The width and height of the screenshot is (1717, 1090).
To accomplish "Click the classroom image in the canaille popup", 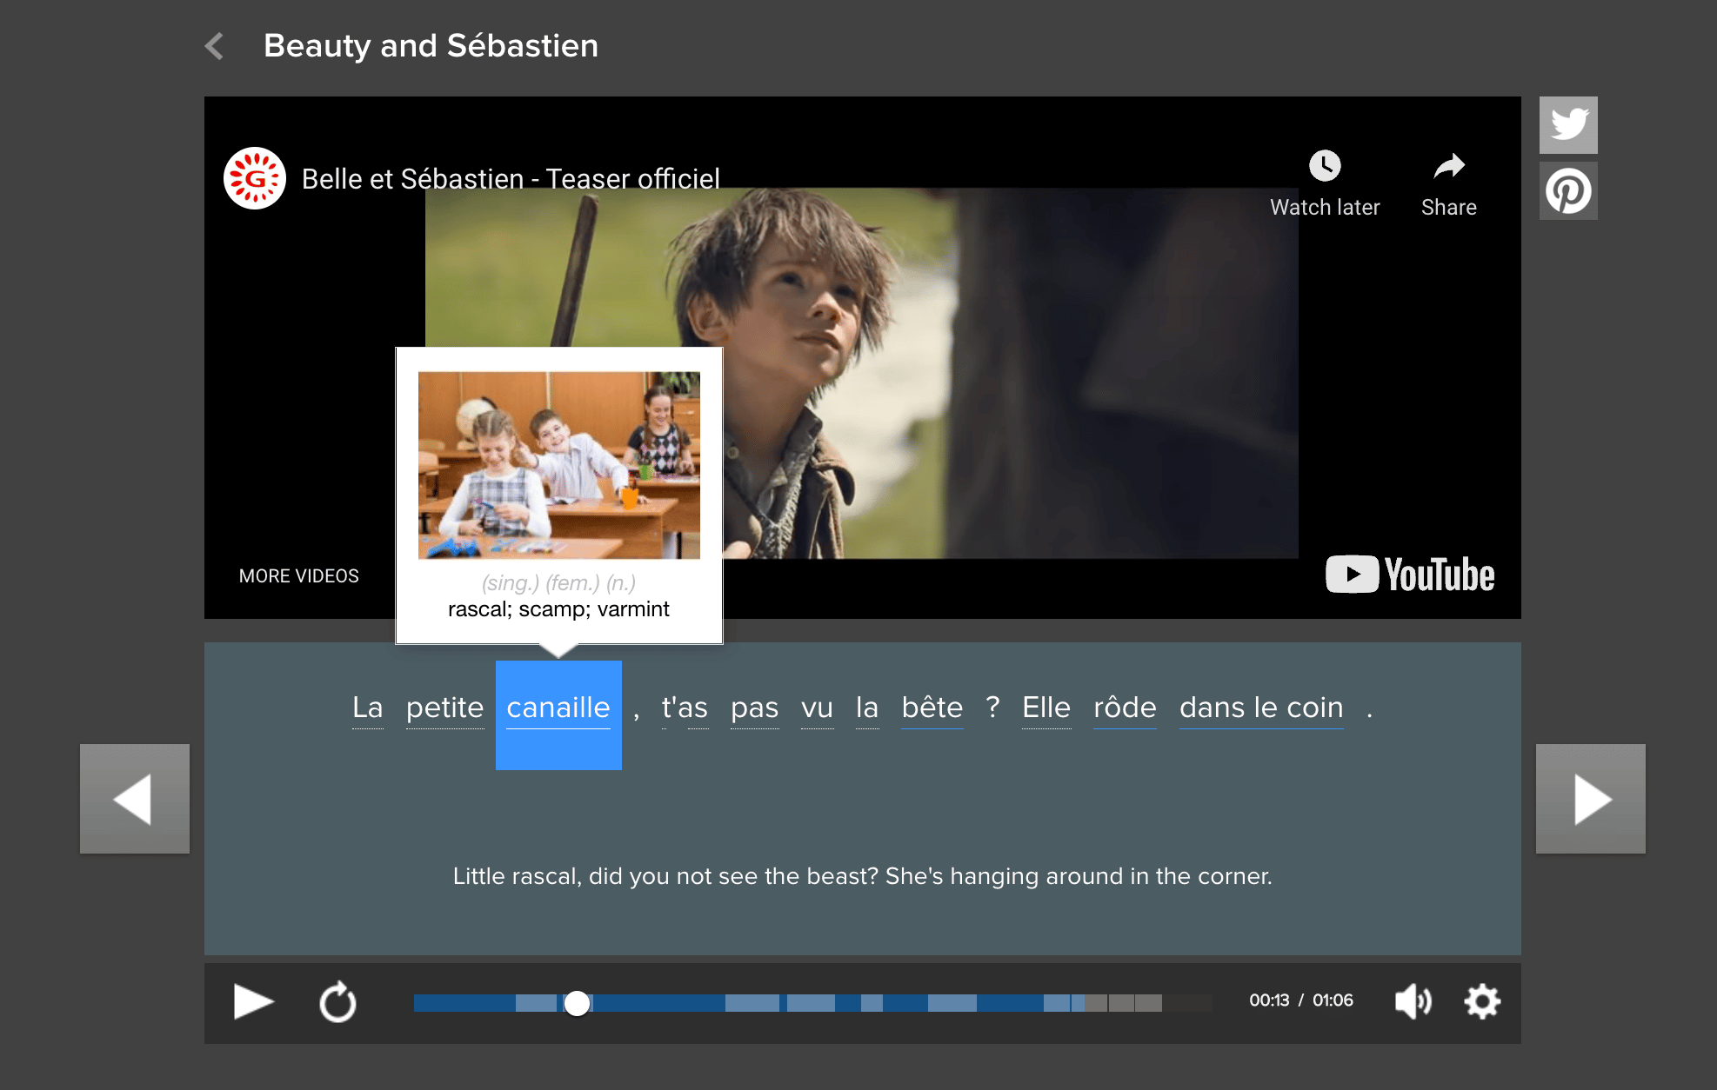I will click(x=558, y=465).
